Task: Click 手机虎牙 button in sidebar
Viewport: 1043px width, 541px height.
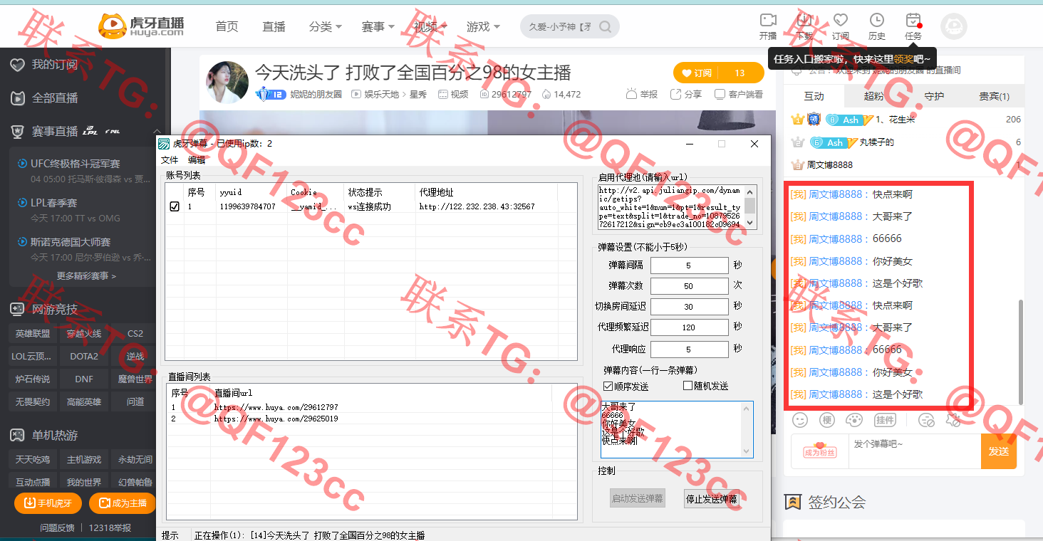Action: point(48,503)
